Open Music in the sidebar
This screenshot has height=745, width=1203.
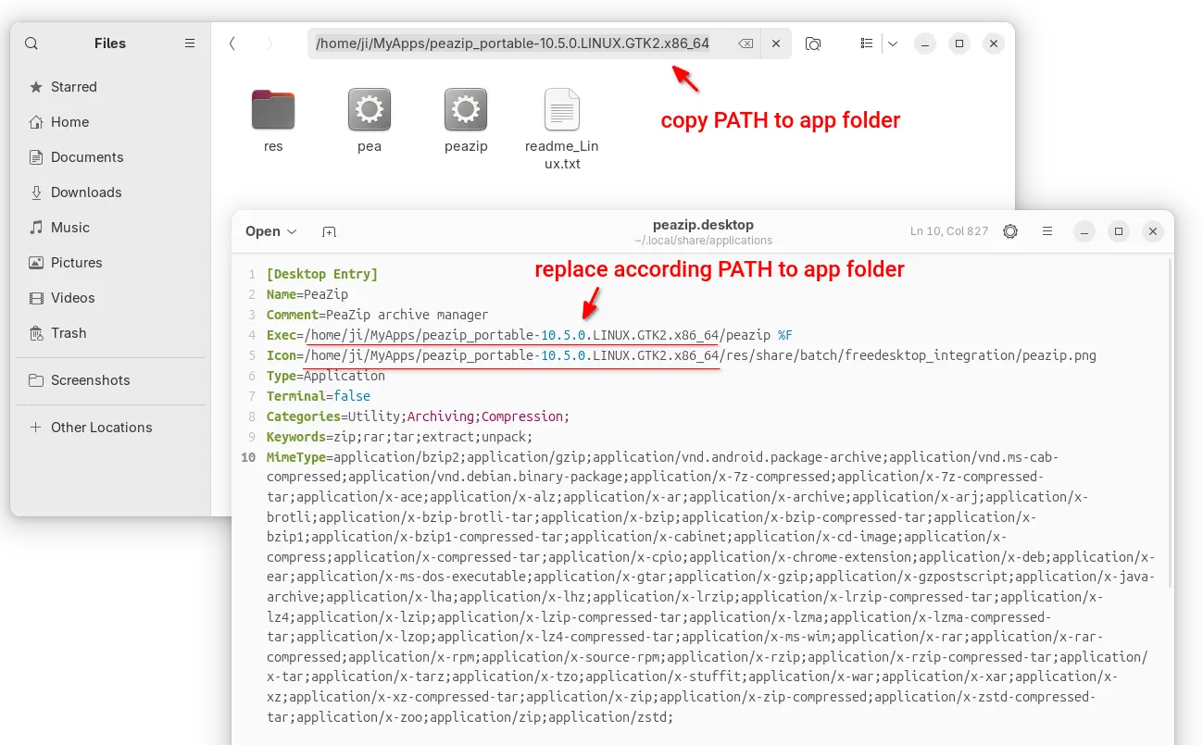[110, 228]
